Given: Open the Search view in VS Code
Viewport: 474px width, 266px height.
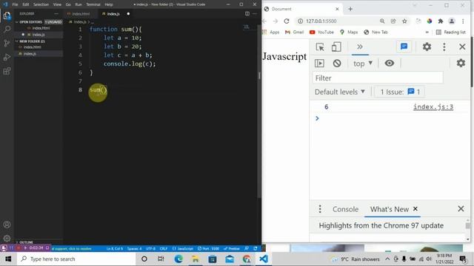Looking at the screenshot, I should pos(7,30).
